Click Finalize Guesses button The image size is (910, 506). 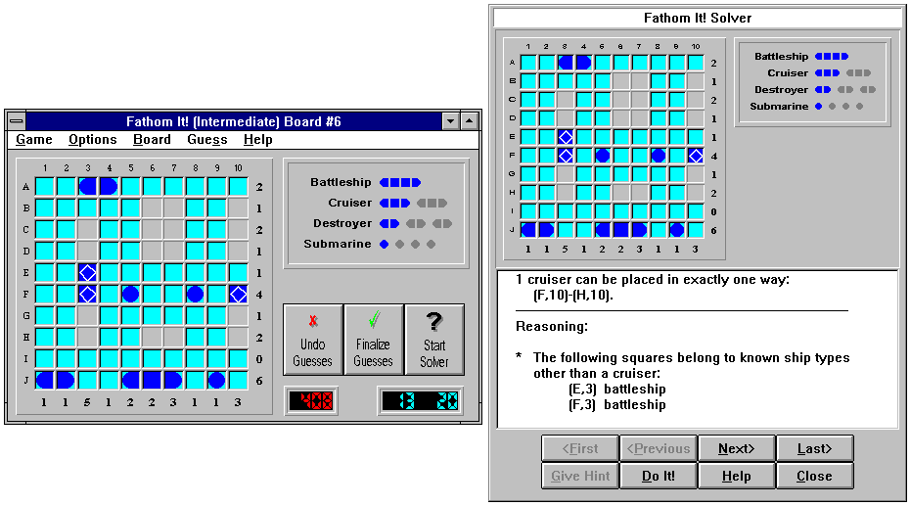373,340
